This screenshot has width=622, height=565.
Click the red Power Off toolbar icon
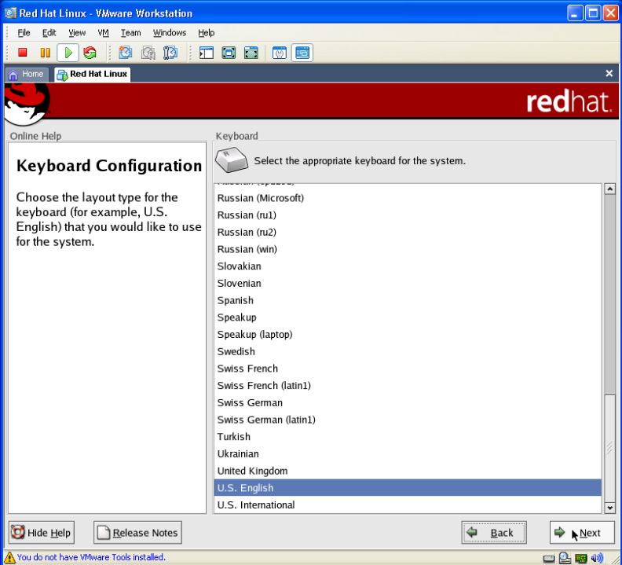tap(23, 53)
